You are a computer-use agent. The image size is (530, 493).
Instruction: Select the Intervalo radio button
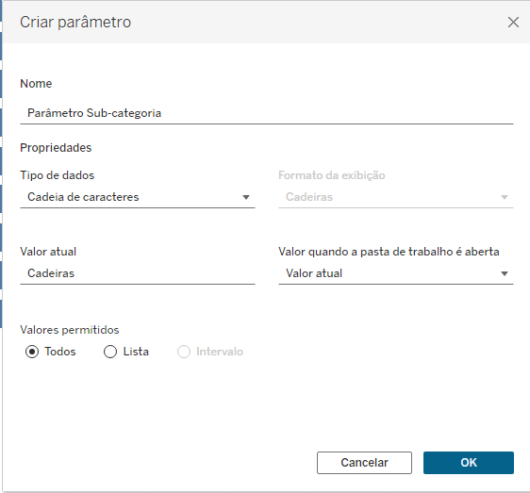point(184,352)
